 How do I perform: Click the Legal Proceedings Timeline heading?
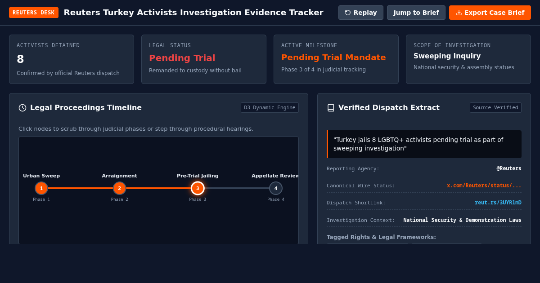(86, 108)
